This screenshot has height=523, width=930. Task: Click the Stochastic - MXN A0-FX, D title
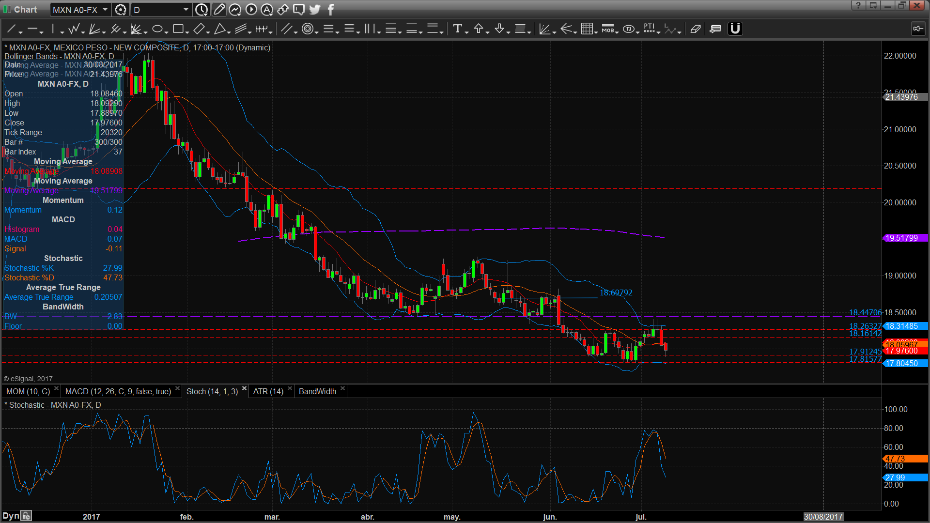(53, 405)
